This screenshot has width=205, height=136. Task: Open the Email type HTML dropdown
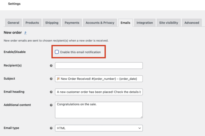(99, 128)
